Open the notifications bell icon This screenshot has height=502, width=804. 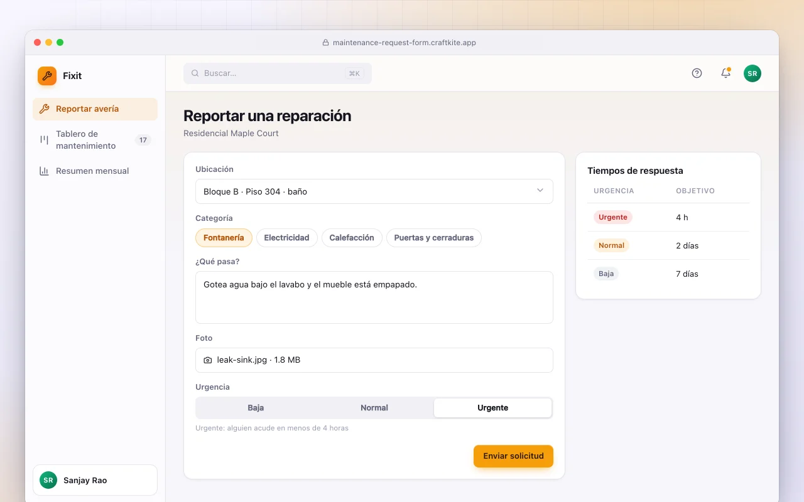[x=725, y=73]
